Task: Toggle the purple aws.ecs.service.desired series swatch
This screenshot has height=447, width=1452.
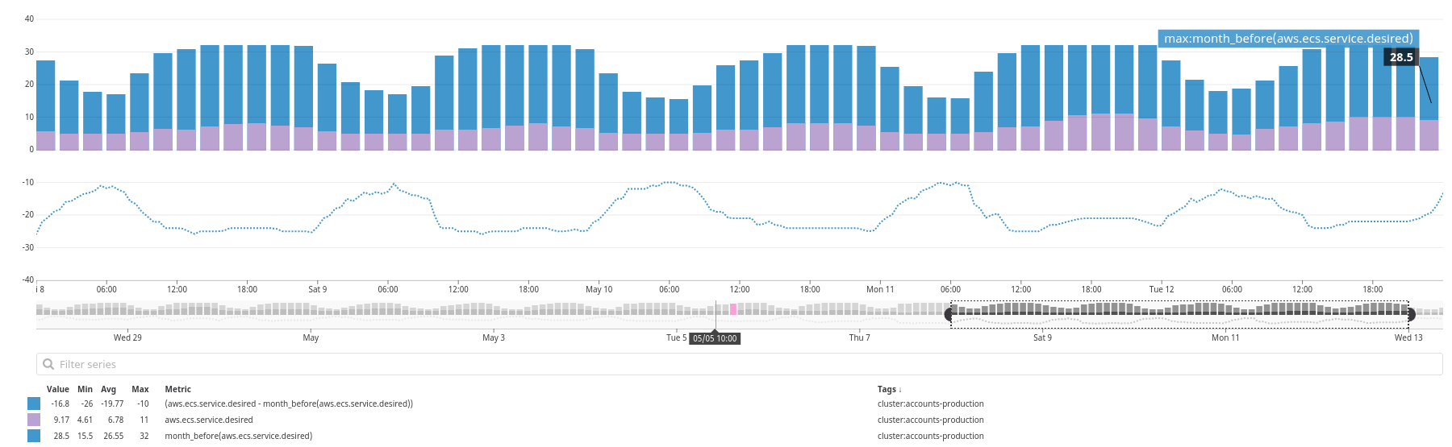Action: pos(34,420)
